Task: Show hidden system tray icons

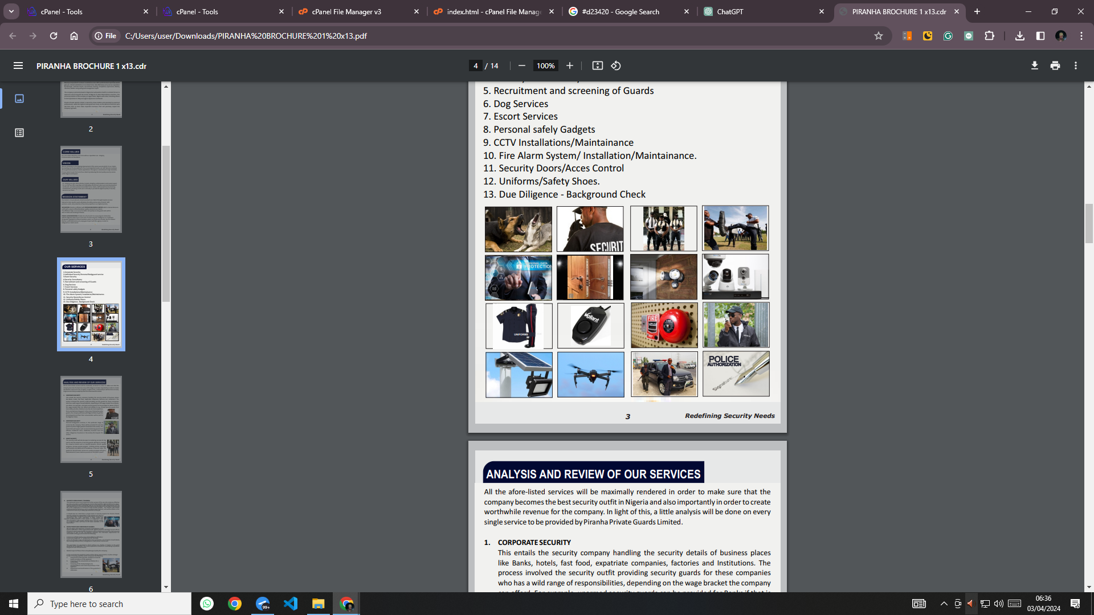Action: (x=944, y=604)
